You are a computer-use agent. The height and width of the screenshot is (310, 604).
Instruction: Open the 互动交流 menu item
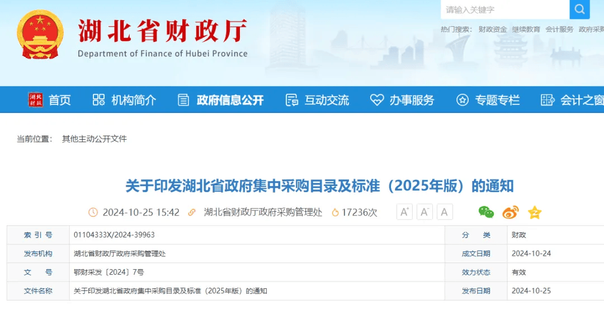pyautogui.click(x=327, y=100)
